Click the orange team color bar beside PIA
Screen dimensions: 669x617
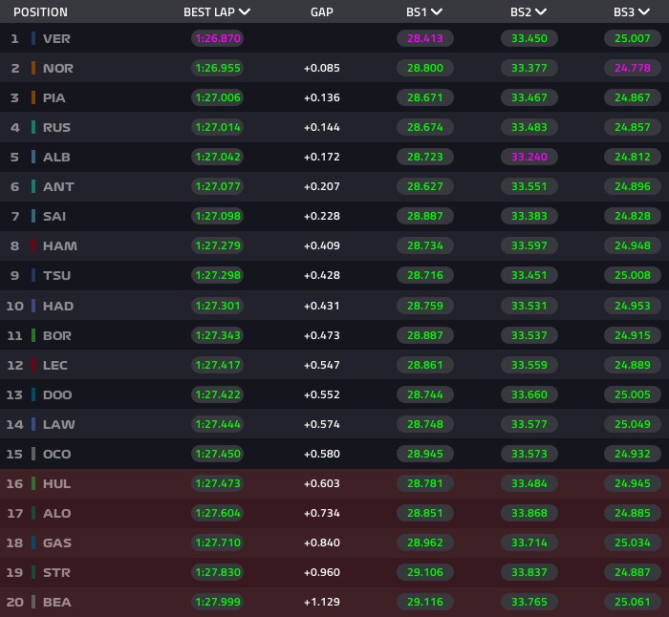(33, 97)
